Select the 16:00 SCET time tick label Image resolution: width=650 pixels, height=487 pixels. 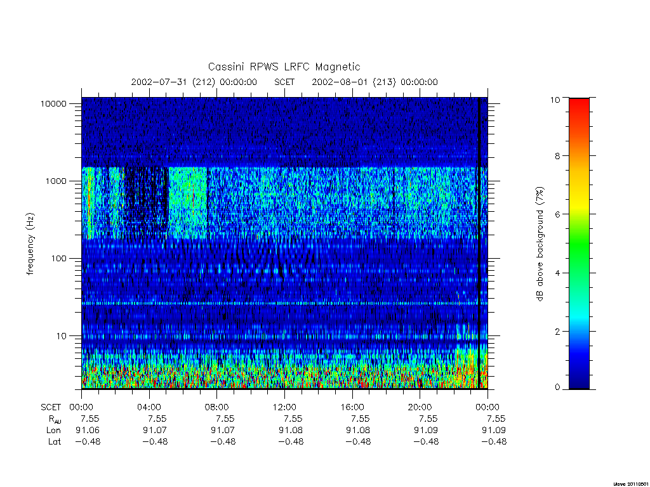click(x=352, y=407)
